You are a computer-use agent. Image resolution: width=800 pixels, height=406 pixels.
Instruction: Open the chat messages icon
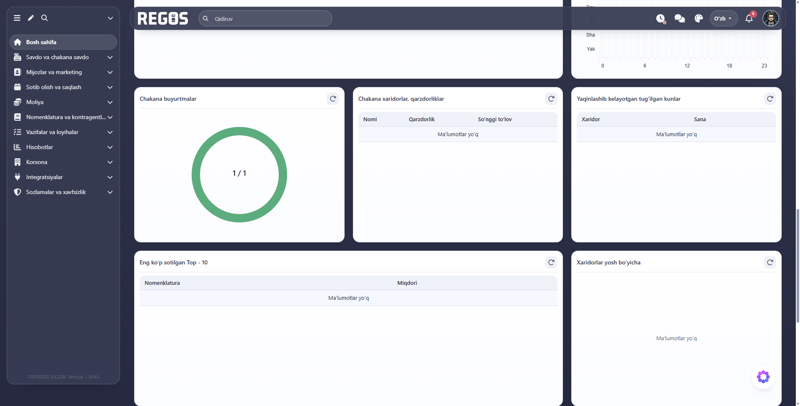tap(680, 18)
